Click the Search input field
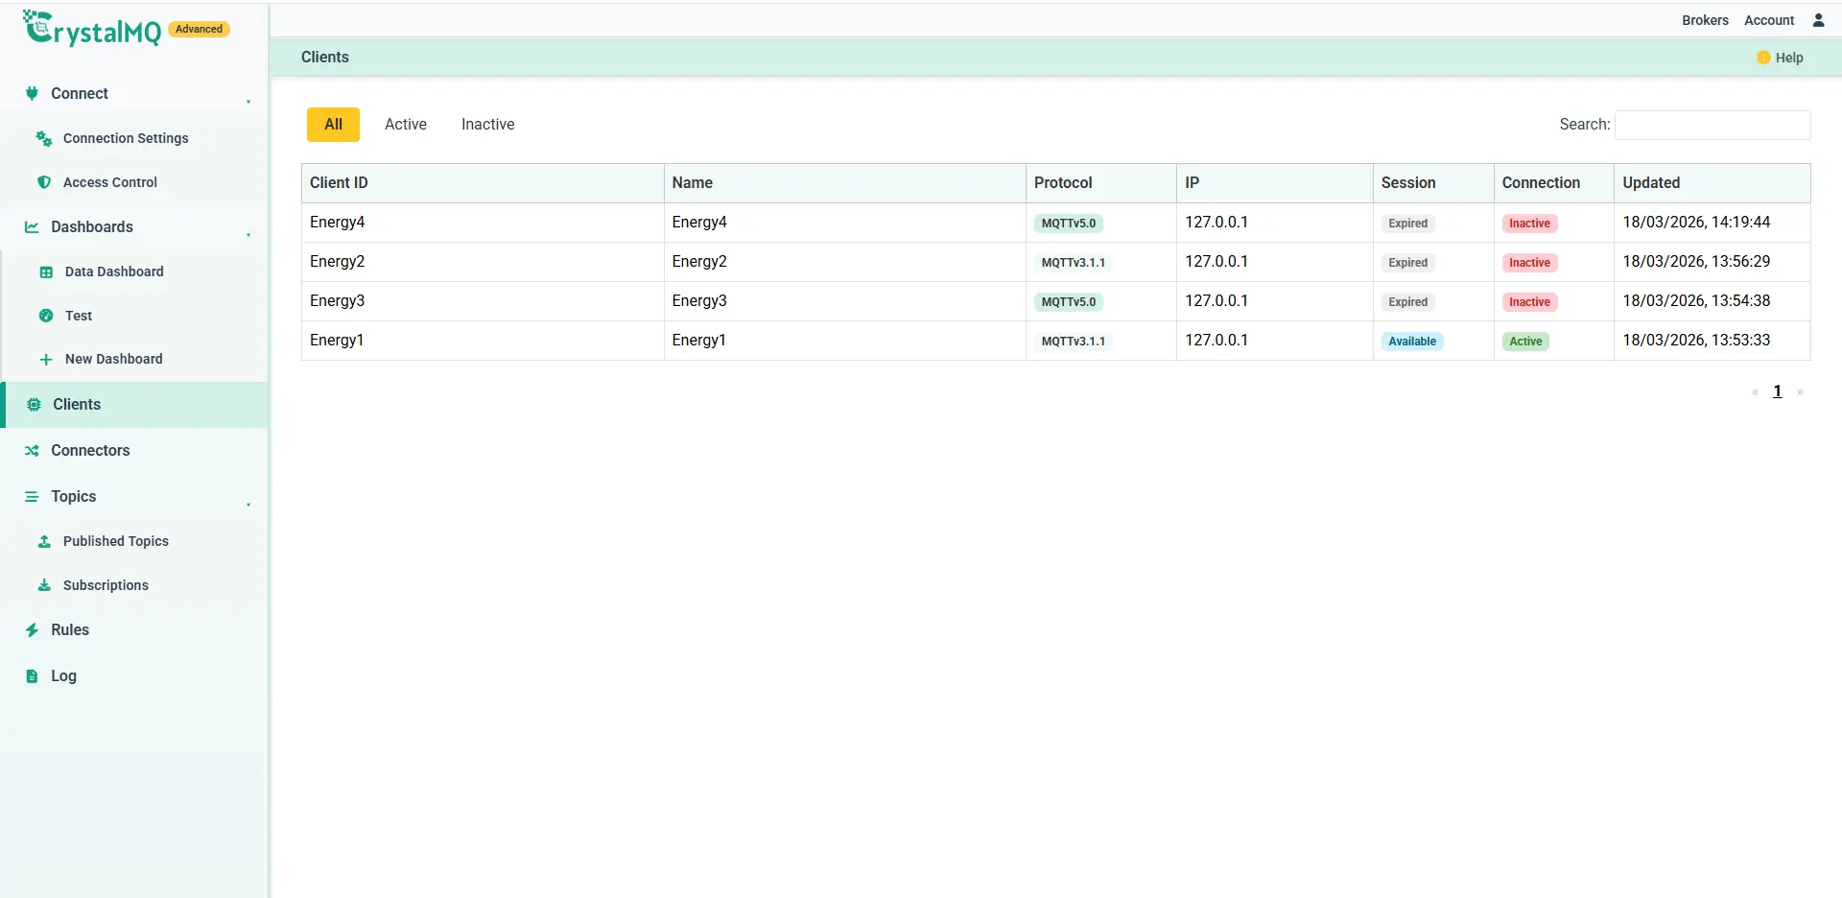Image resolution: width=1842 pixels, height=898 pixels. coord(1712,125)
